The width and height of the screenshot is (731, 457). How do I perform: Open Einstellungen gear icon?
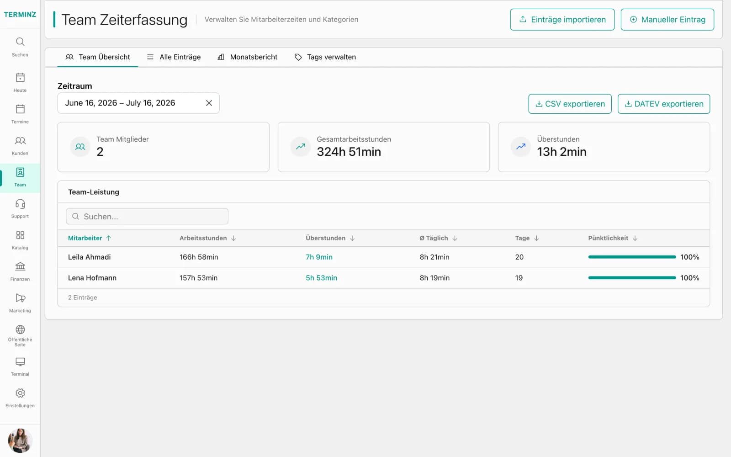pyautogui.click(x=20, y=393)
